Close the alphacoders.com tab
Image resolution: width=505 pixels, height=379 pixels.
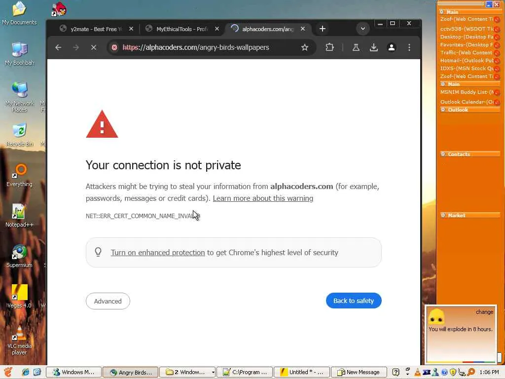[x=303, y=29]
